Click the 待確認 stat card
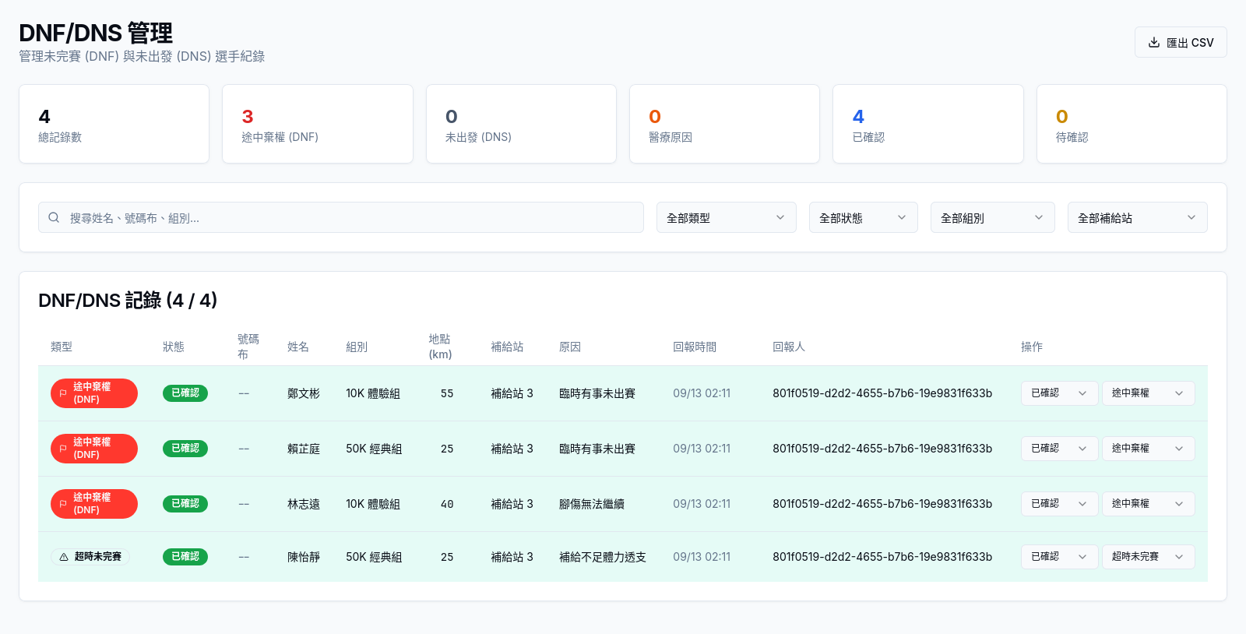This screenshot has height=634, width=1246. tap(1132, 124)
